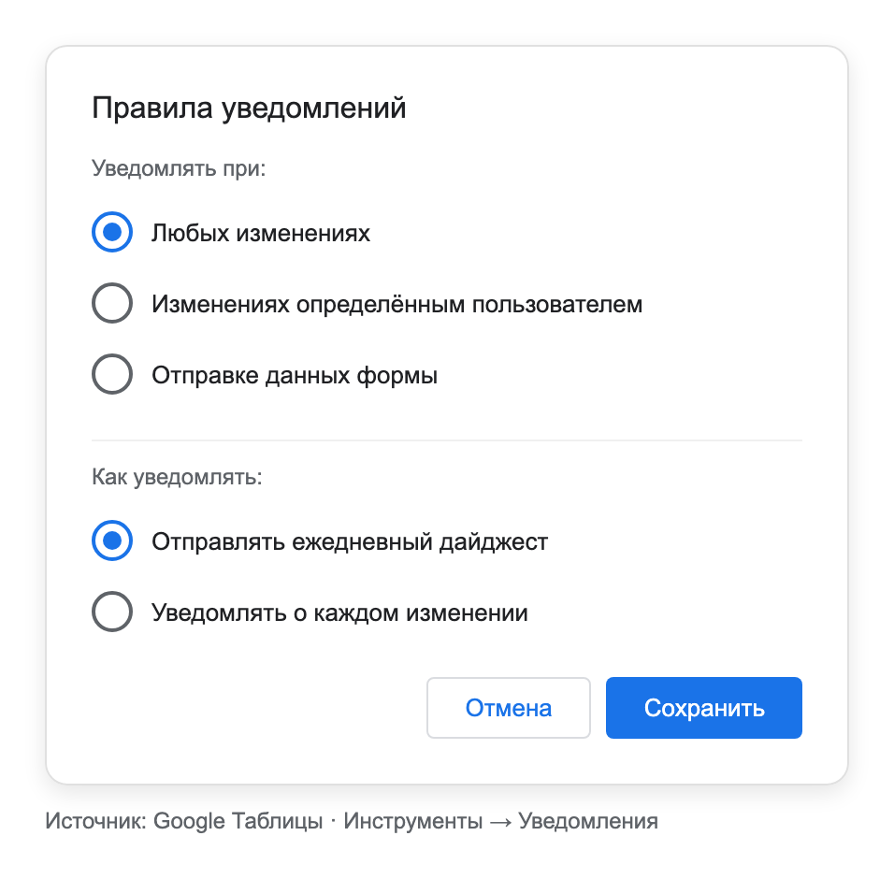Click the dialog title "Правила уведомлений"

pyautogui.click(x=249, y=108)
